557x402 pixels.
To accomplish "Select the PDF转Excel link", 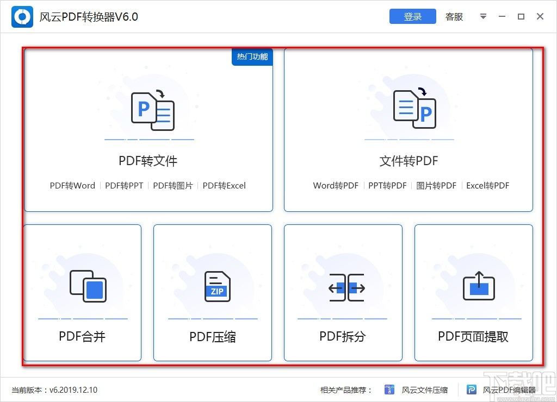I will pos(224,185).
